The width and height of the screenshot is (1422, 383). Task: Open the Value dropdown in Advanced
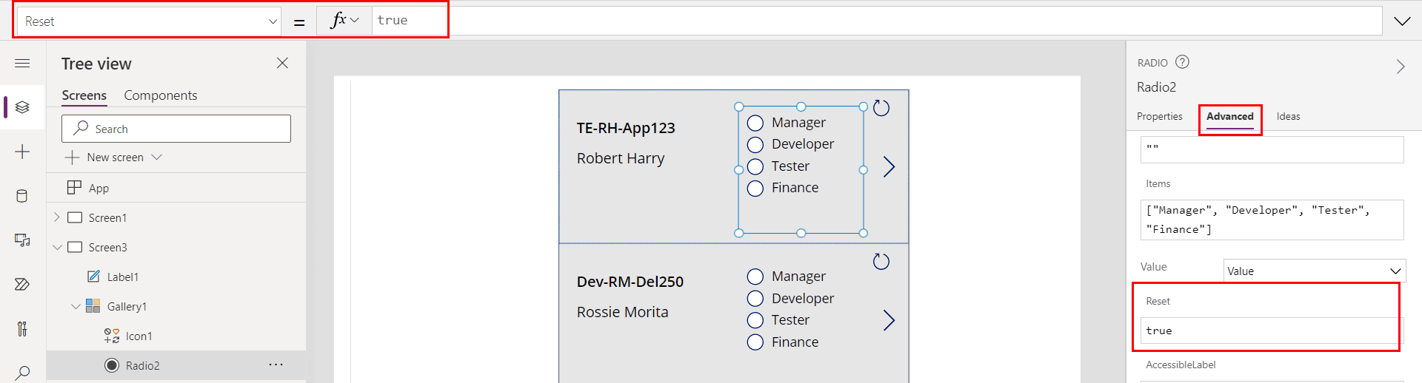[x=1314, y=271]
